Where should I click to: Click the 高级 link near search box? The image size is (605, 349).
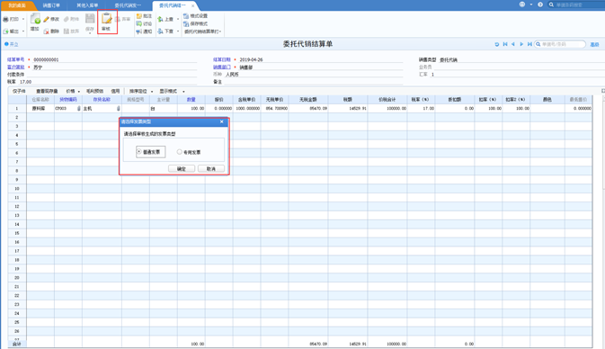[594, 44]
